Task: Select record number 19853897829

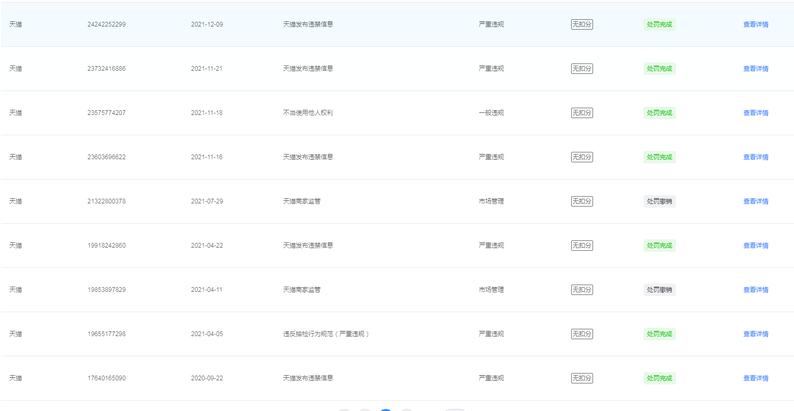Action: click(106, 290)
